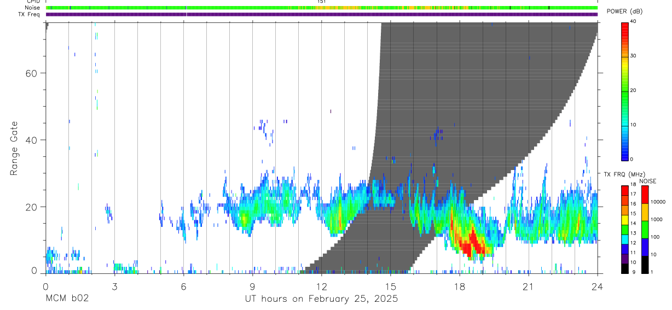Click the 40 label on POWER scale
672x310 pixels.
tap(633, 21)
